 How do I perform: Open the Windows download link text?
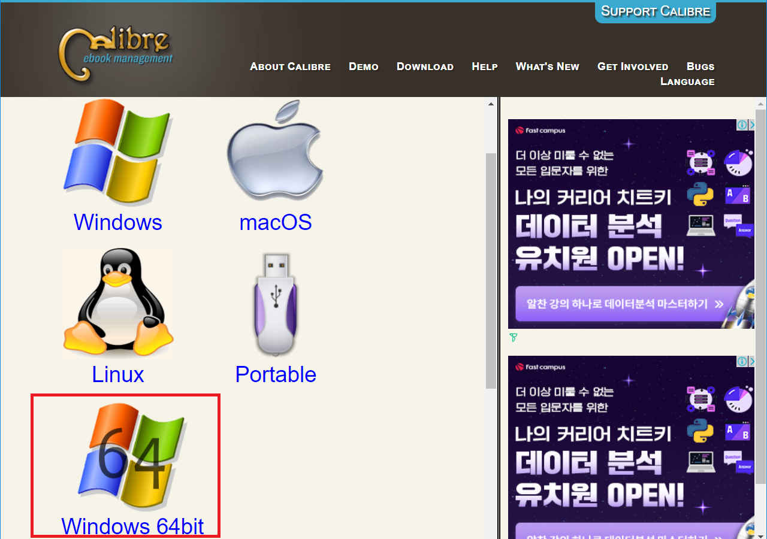(x=118, y=222)
